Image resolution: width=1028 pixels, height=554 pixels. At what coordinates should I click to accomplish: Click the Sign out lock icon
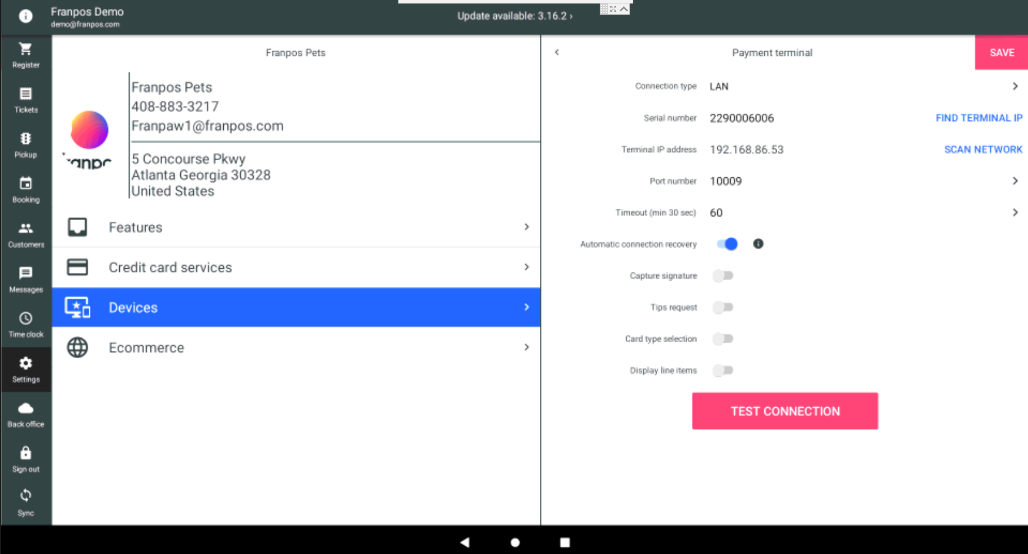tap(25, 453)
